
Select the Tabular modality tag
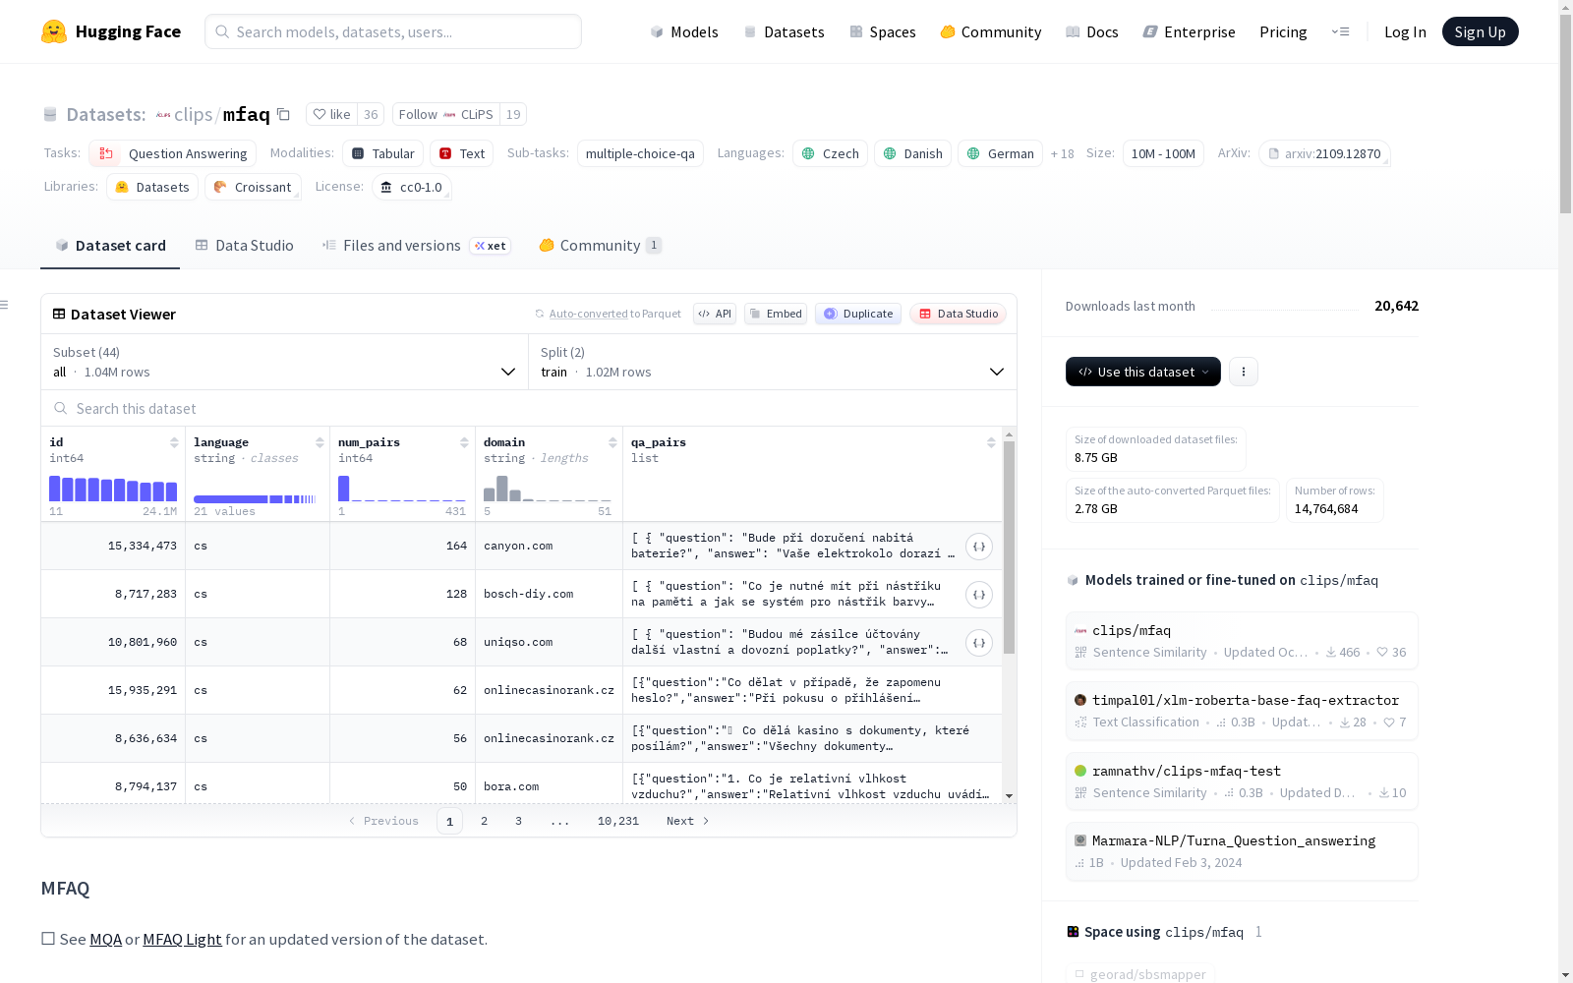[x=383, y=153]
